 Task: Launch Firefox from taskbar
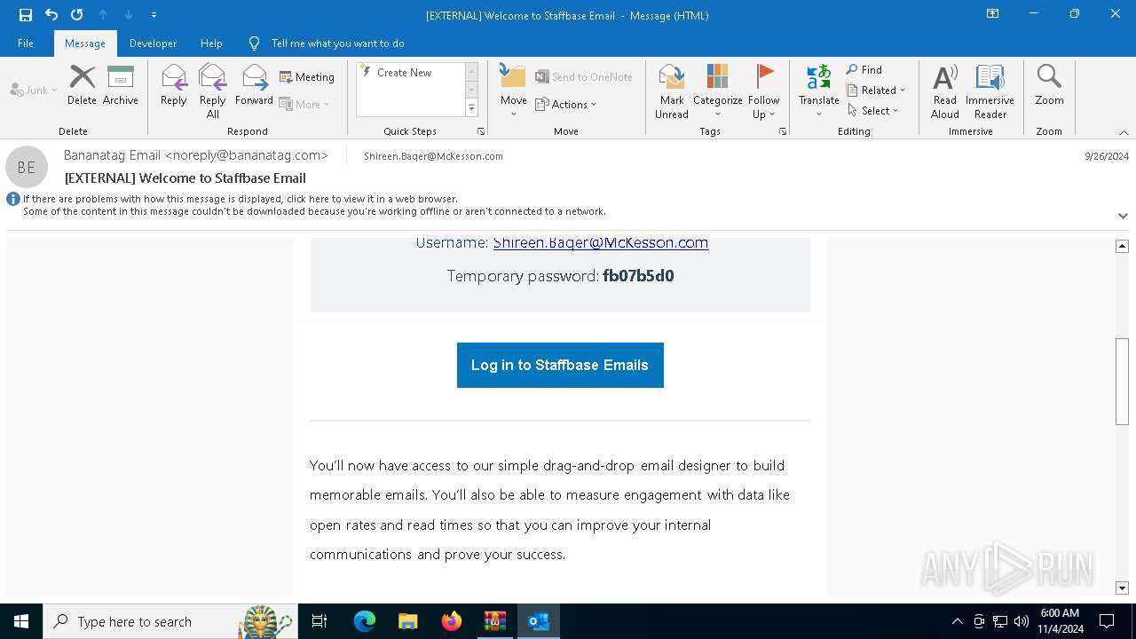click(x=452, y=621)
